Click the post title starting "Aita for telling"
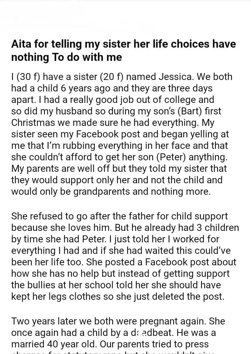Screen dimensions: 251x354 click(123, 50)
